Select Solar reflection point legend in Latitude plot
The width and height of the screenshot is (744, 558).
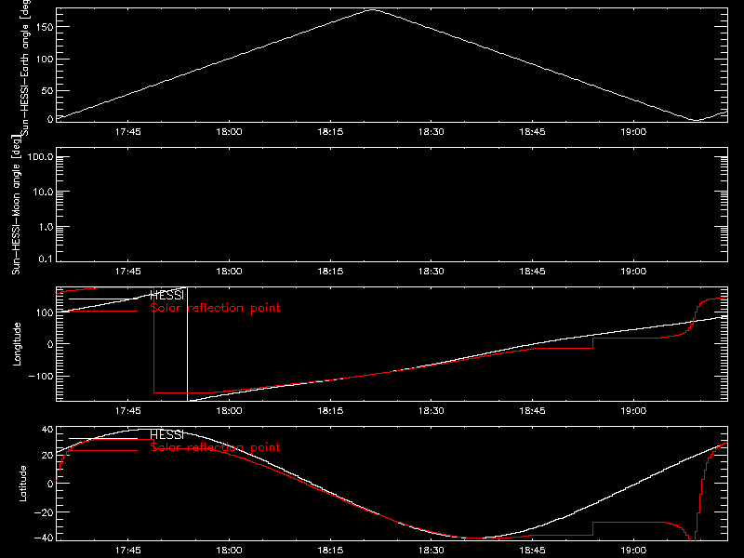point(215,447)
